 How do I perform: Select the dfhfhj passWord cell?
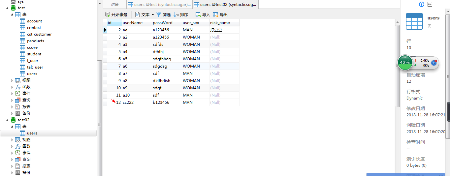[x=167, y=52]
